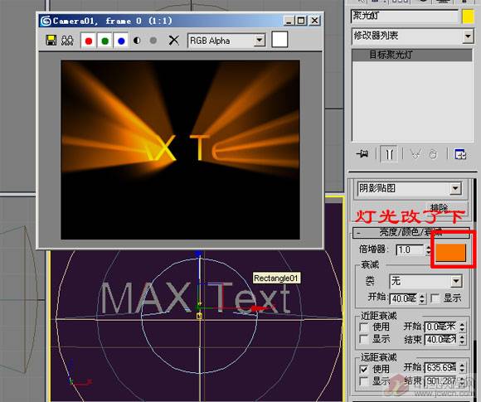Close the Camera01 render window

[314, 21]
